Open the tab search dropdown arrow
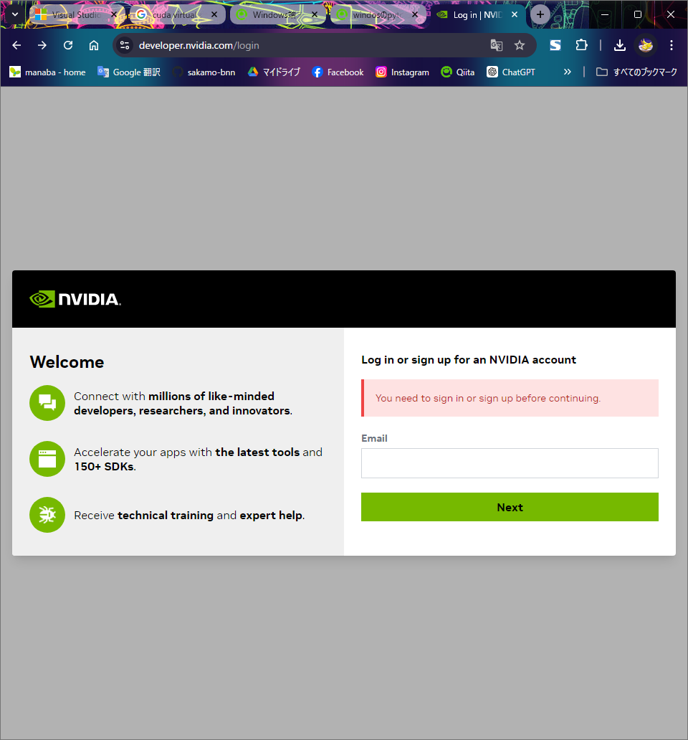Viewport: 688px width, 740px height. click(14, 14)
